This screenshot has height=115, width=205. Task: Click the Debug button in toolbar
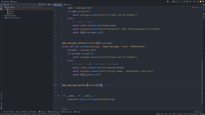point(185,2)
